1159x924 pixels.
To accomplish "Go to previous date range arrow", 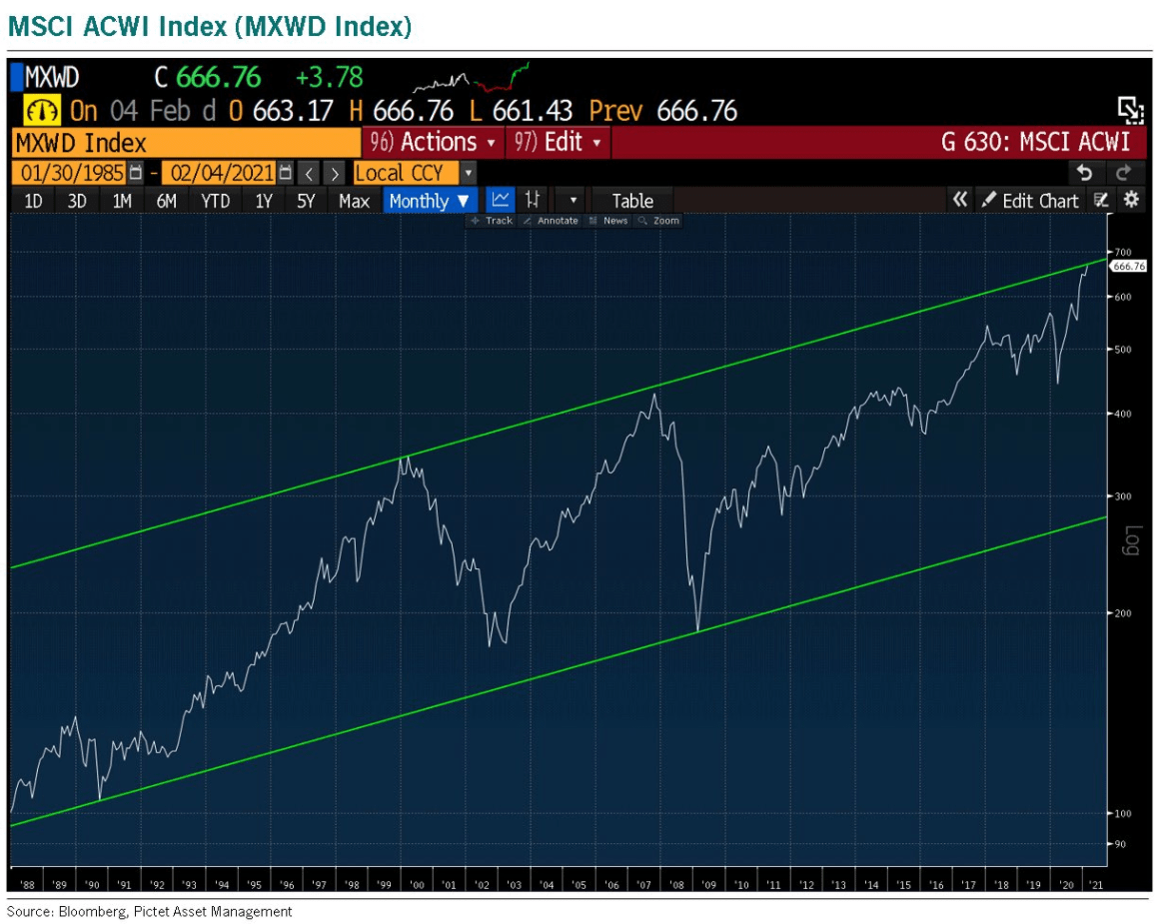I will click(309, 174).
